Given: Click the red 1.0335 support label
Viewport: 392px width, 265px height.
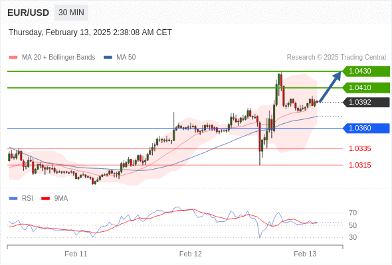Looking at the screenshot, I should 359,149.
